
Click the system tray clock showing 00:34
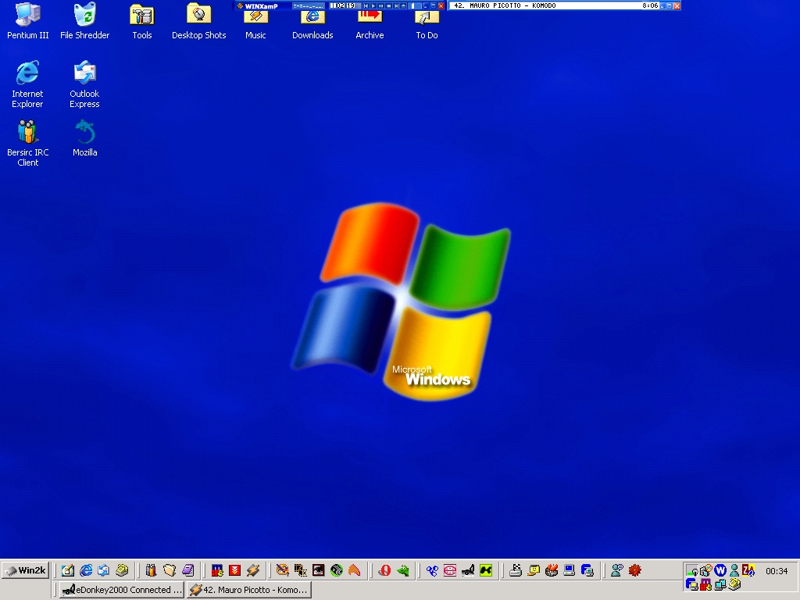coord(777,571)
